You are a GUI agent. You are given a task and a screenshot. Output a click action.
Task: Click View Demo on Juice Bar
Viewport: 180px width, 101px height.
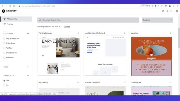[151, 58]
